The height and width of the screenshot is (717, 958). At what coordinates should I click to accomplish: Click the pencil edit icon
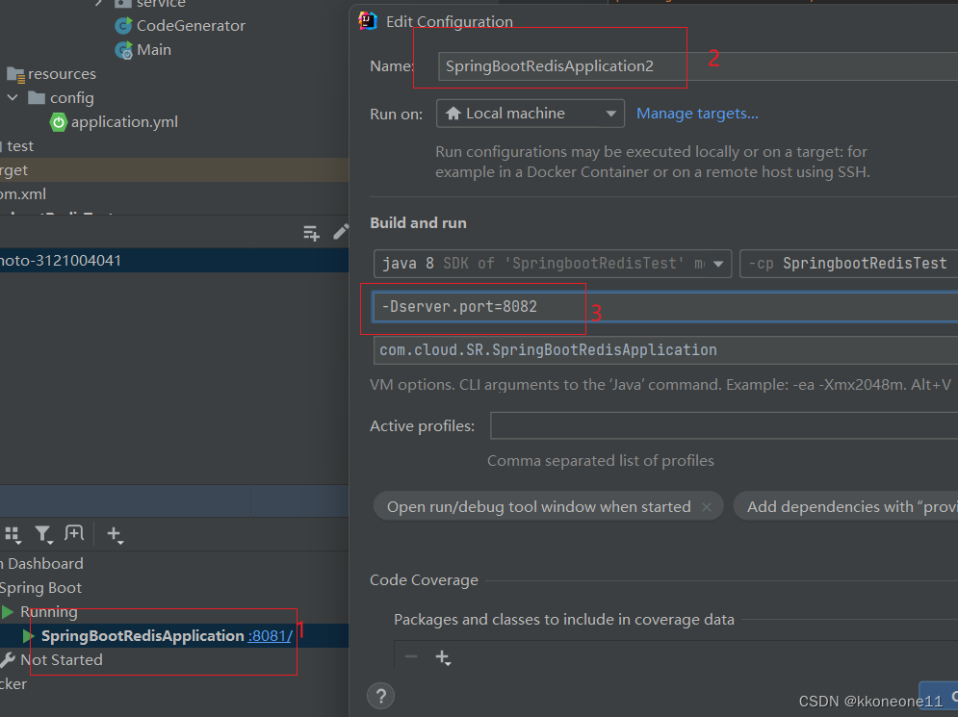point(341,232)
